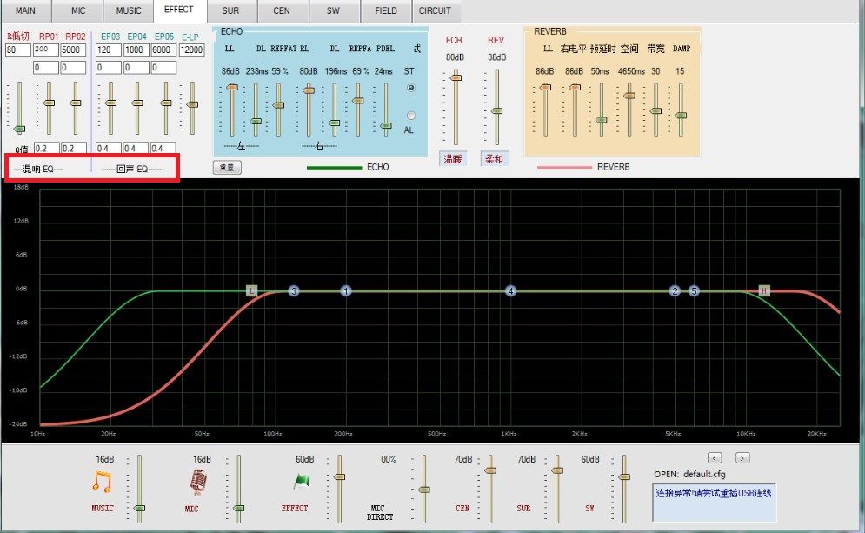Click the ECH level slider handle
The width and height of the screenshot is (865, 533).
click(456, 77)
